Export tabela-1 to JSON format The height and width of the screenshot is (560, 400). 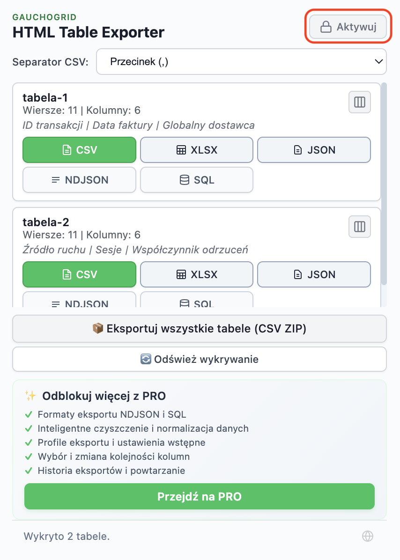click(314, 150)
